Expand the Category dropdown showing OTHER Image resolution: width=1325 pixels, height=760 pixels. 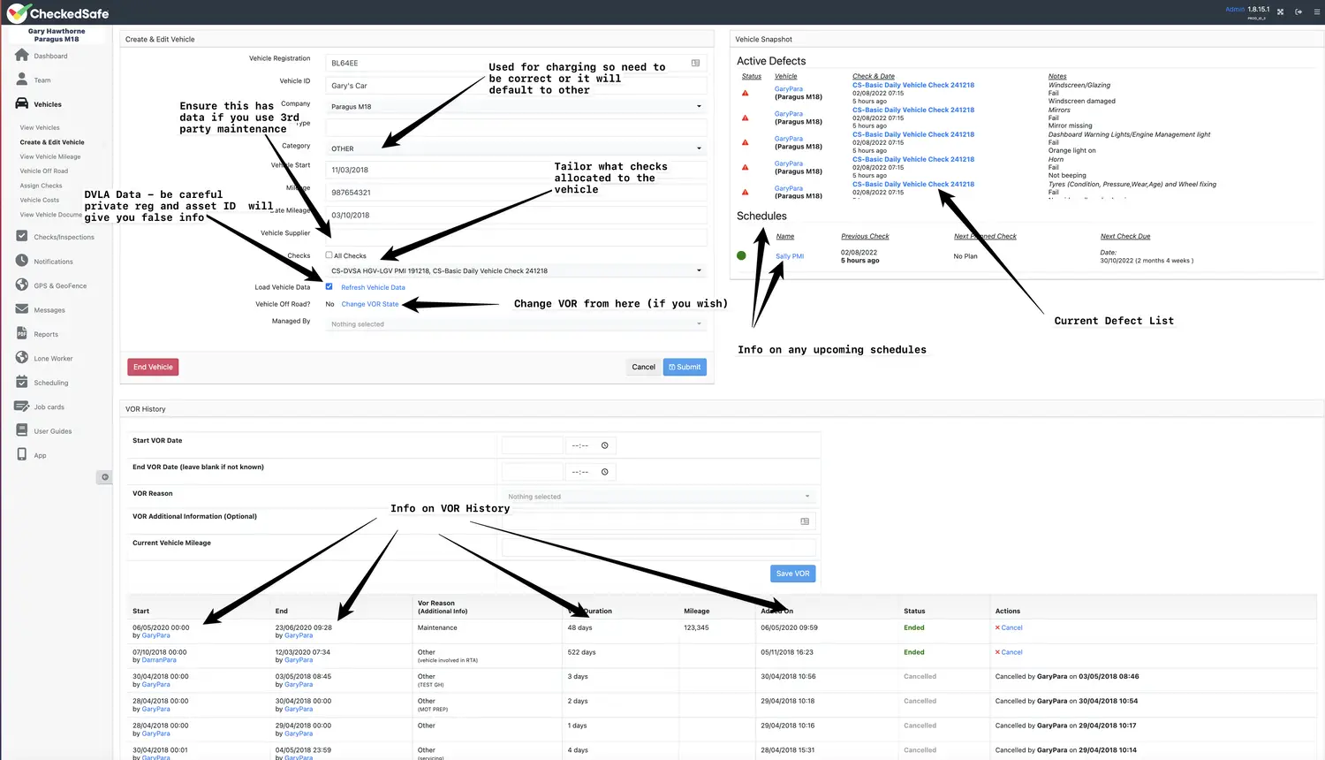click(x=516, y=148)
